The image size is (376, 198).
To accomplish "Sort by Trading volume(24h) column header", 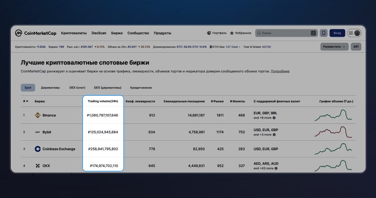I will pyautogui.click(x=103, y=101).
